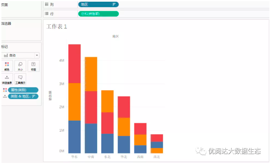This screenshot has height=164, width=271.
Task: Open the 颜色 (Color) marks card
Action: pyautogui.click(x=7, y=66)
